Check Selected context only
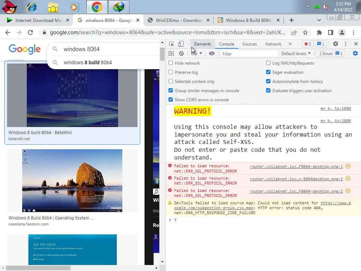Screen dimensions: 361x271 [x=171, y=82]
